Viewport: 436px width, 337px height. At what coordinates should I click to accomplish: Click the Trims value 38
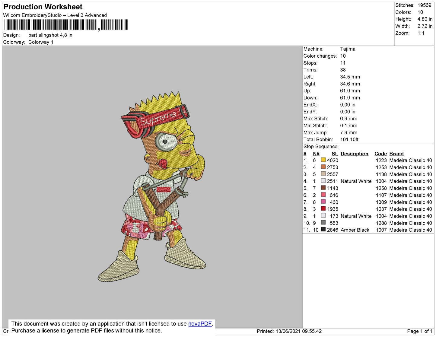click(x=343, y=70)
